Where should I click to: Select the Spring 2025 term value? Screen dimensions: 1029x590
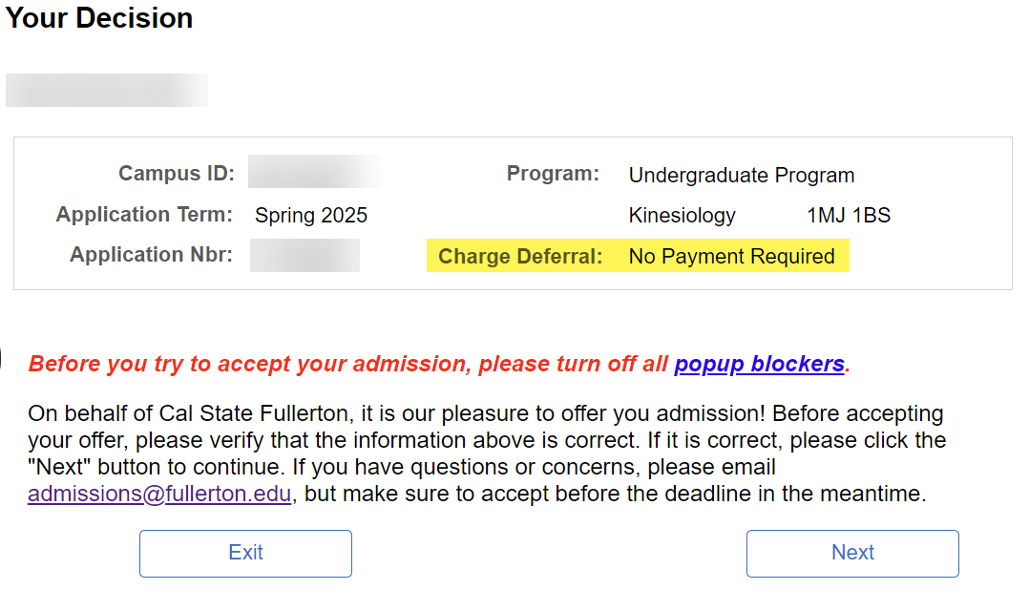coord(311,216)
